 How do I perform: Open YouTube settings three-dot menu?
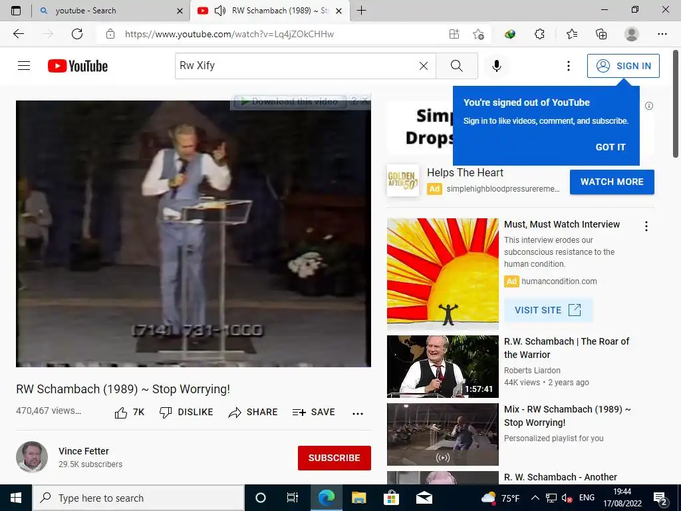coord(568,66)
